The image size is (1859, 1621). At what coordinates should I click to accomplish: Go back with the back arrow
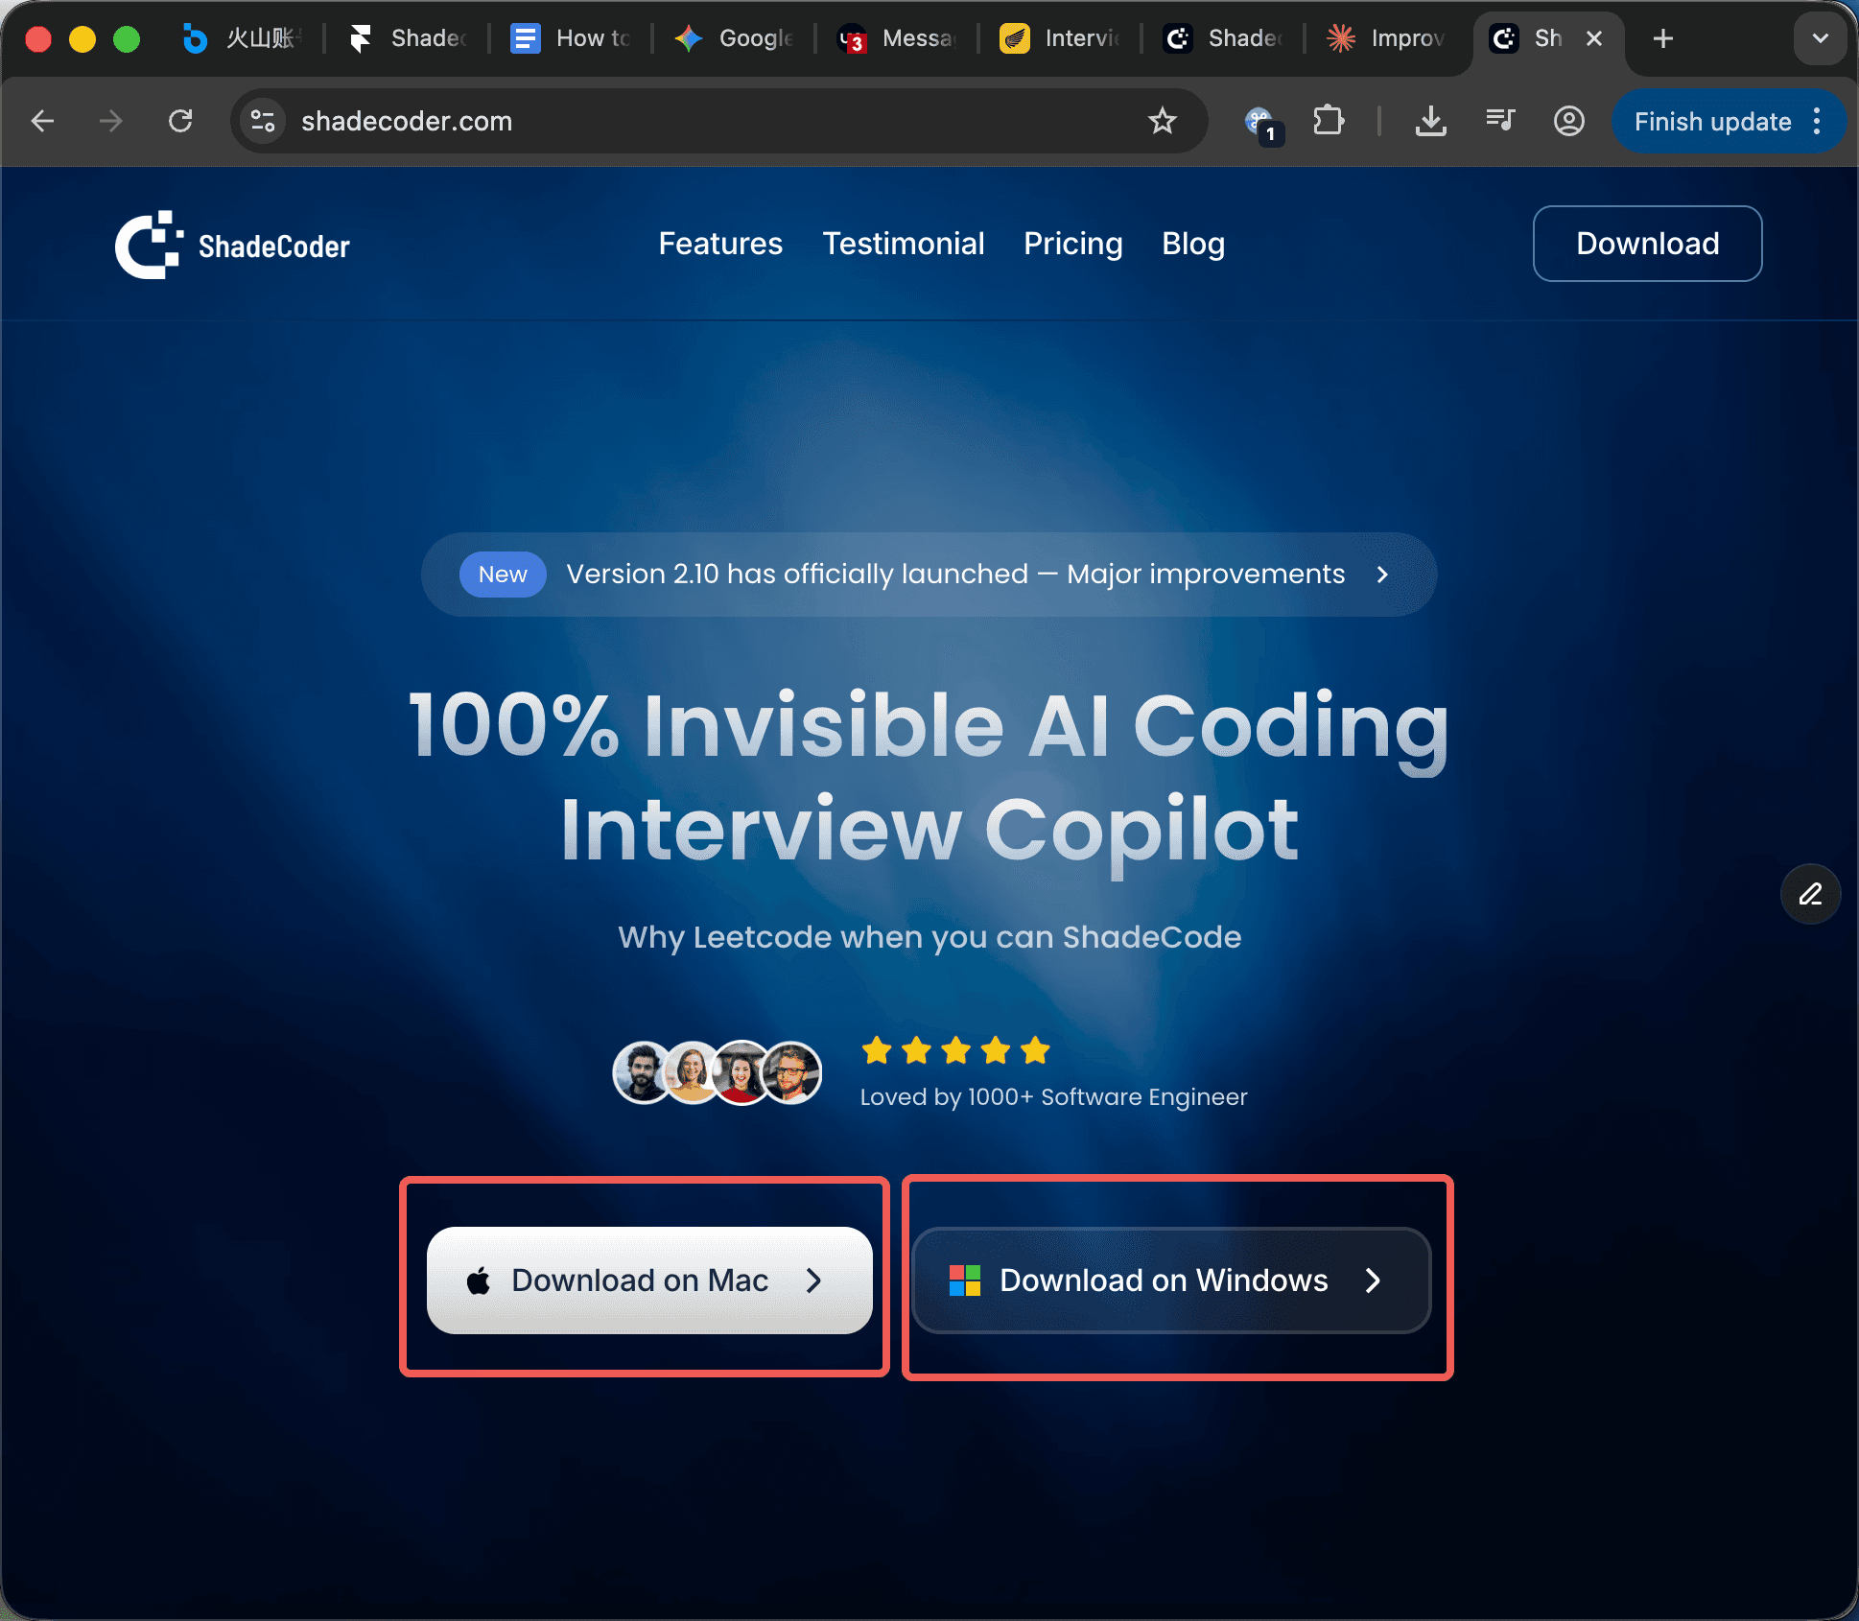[43, 121]
